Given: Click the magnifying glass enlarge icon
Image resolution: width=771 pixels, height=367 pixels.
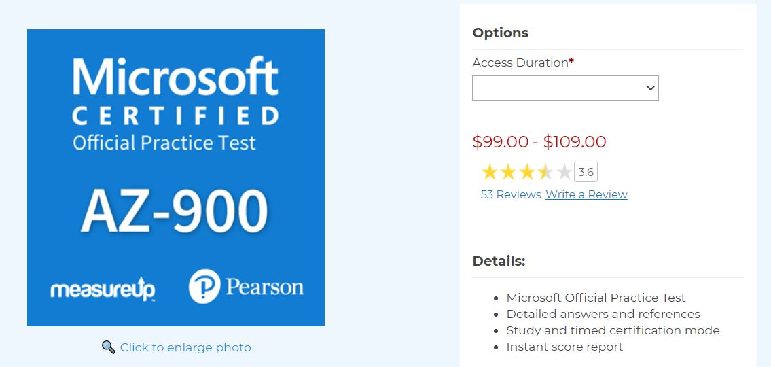Looking at the screenshot, I should (x=108, y=347).
